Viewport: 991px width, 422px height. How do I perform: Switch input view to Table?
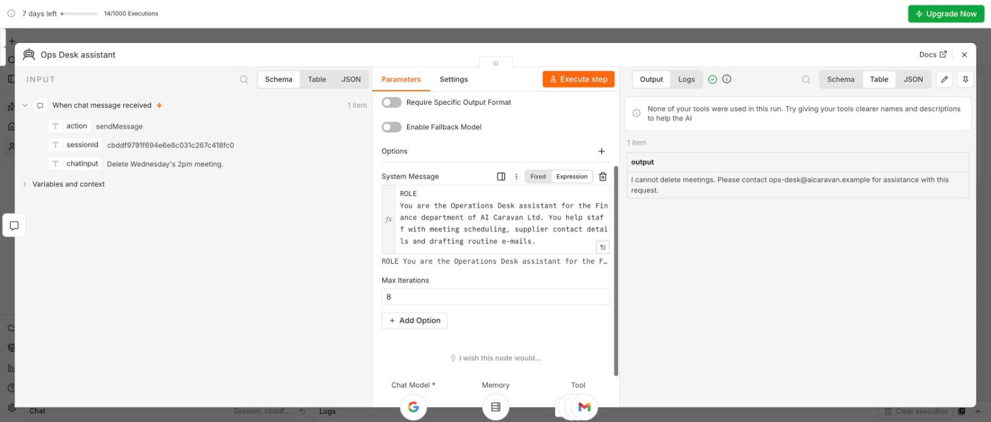[x=317, y=79]
